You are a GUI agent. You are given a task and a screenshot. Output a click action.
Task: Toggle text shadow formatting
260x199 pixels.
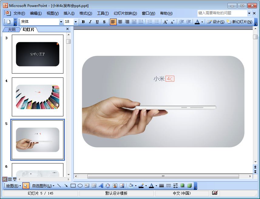104,22
